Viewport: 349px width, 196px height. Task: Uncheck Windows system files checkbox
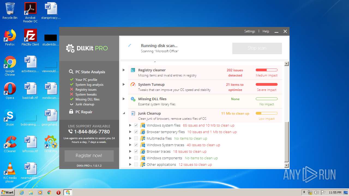click(136, 125)
